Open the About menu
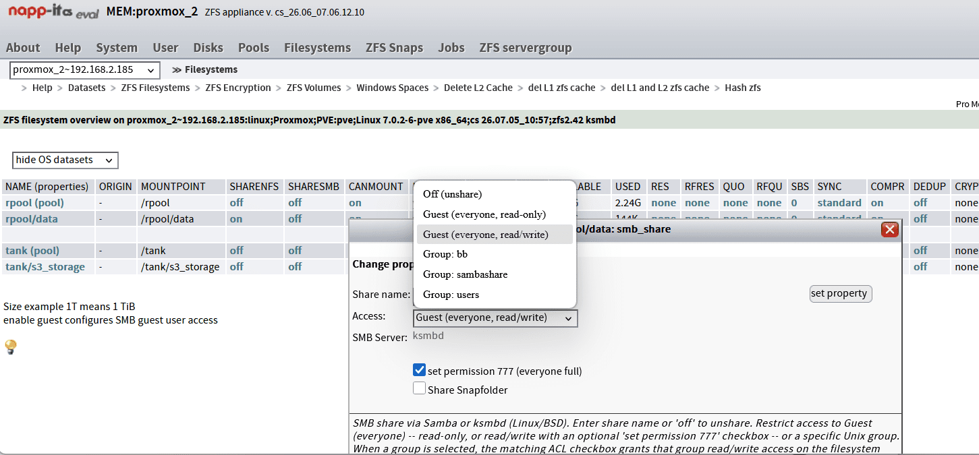This screenshot has height=455, width=979. pos(23,48)
